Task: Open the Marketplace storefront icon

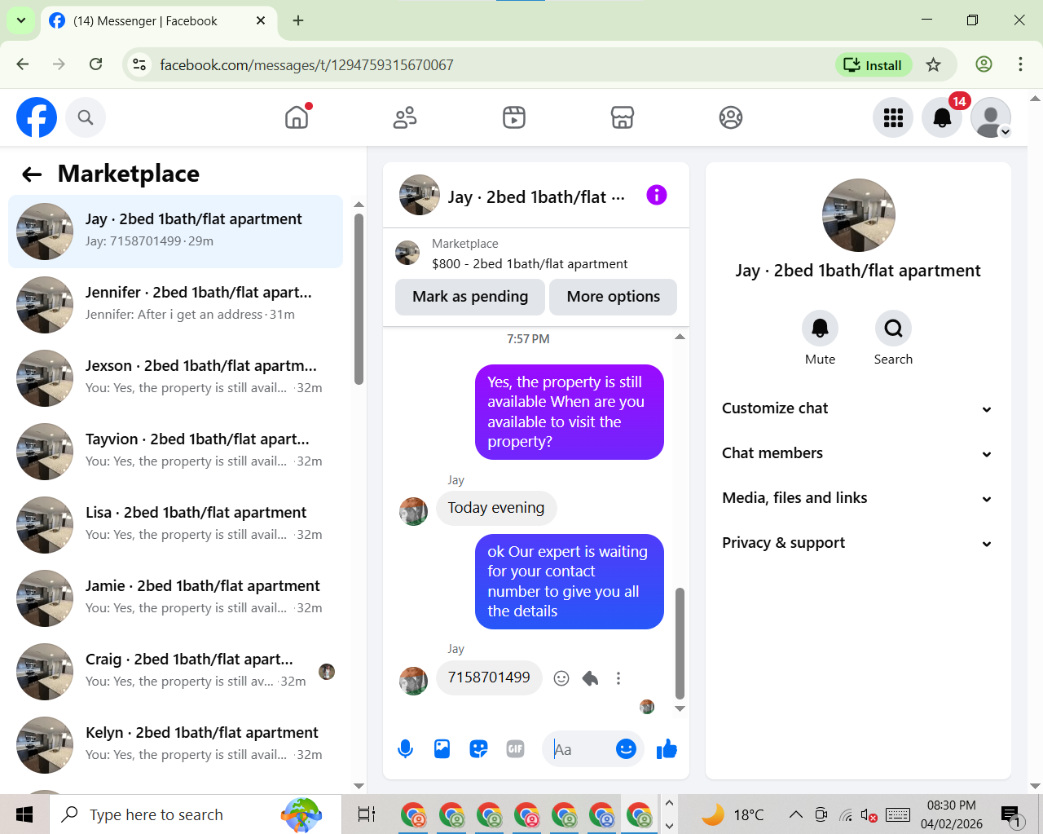Action: point(623,117)
